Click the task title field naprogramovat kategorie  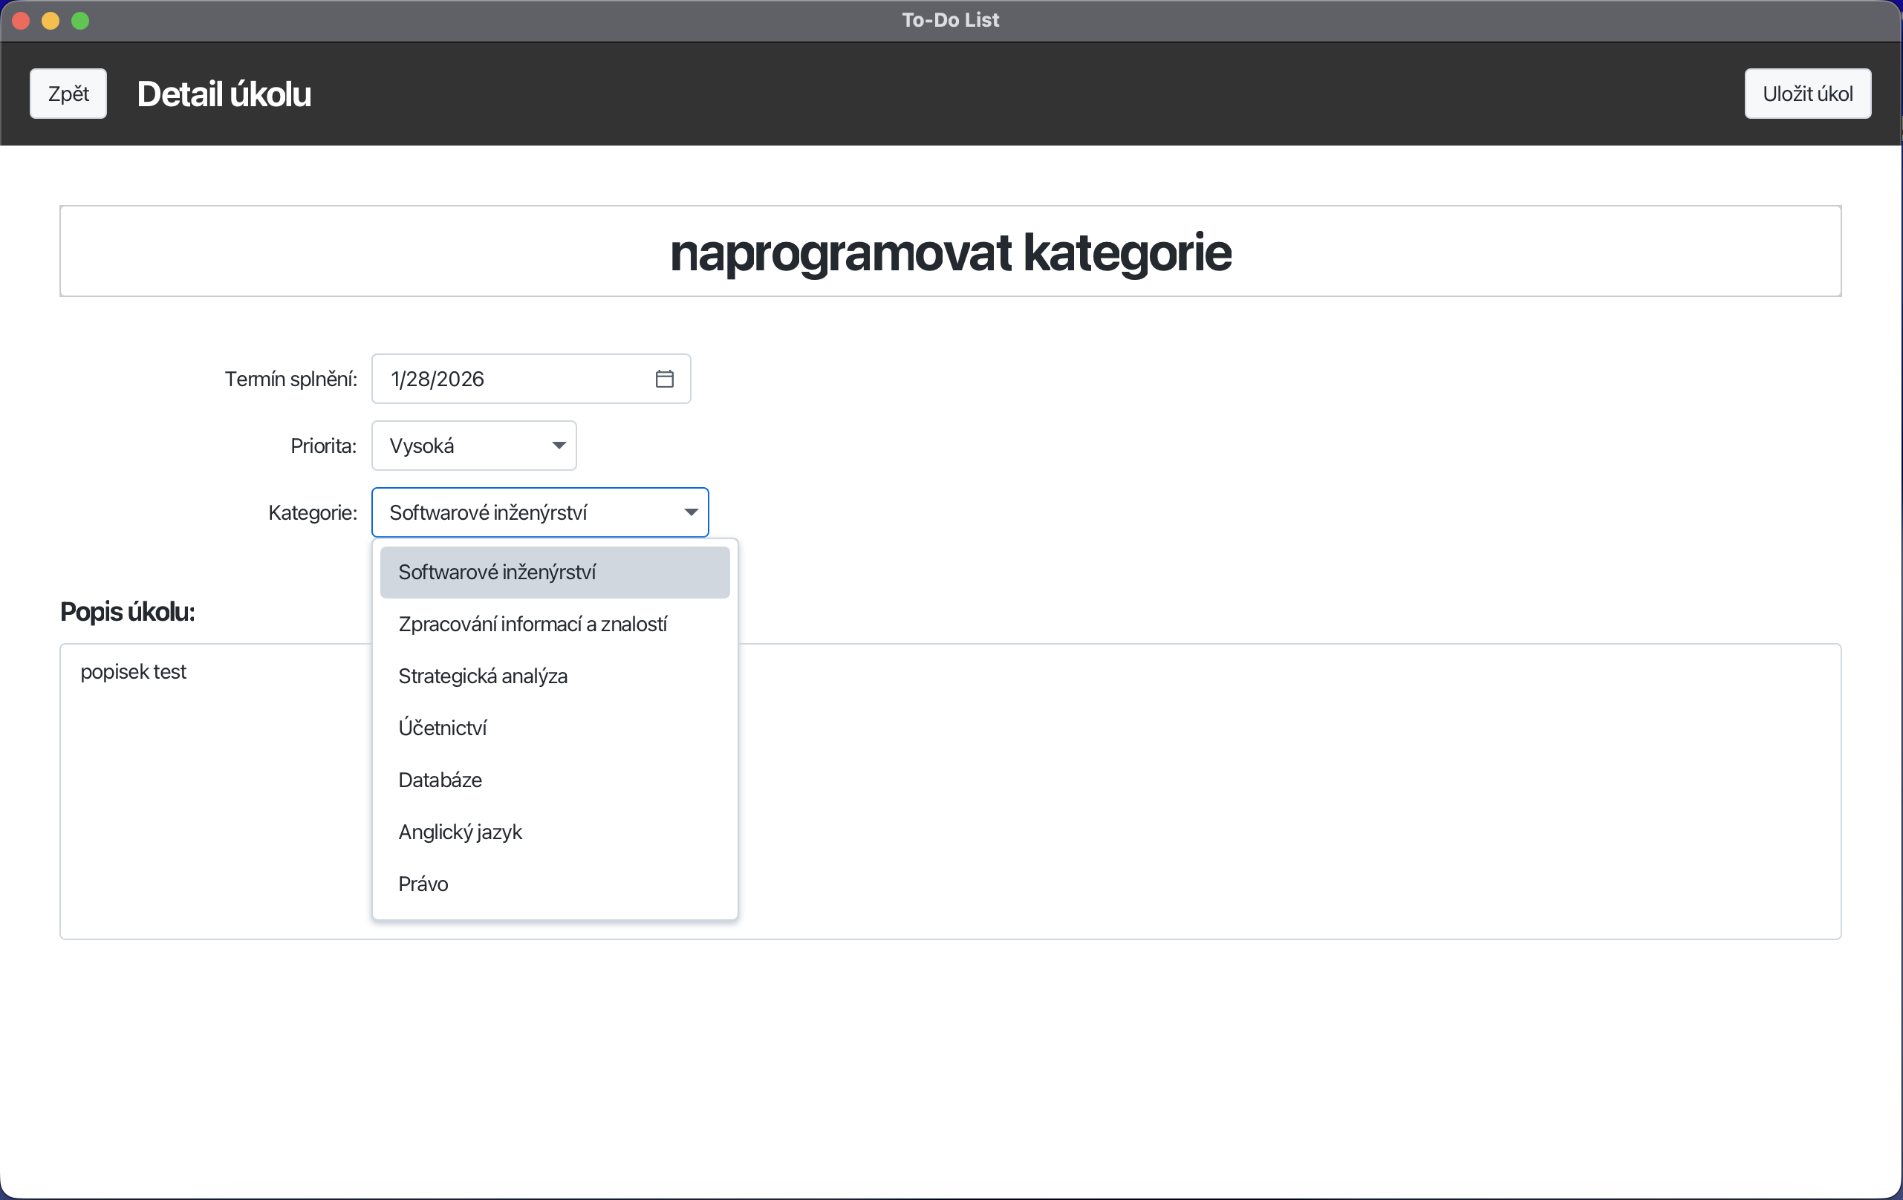point(950,252)
